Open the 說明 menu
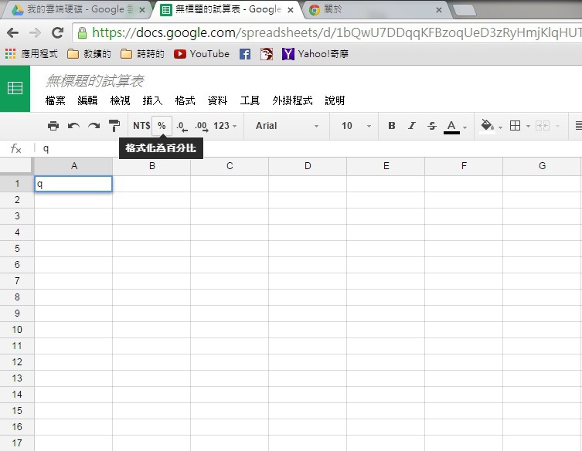Screen dimensions: 582x451 coord(335,100)
